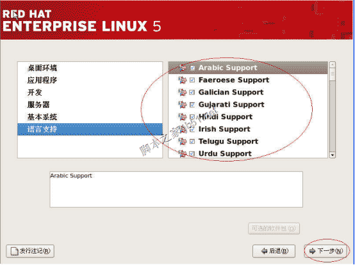Select the Galician Support row text
This screenshot has width=355, height=265.
pyautogui.click(x=231, y=92)
